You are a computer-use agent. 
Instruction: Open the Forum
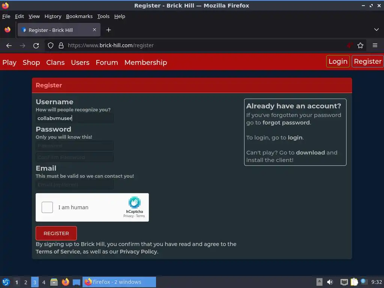point(107,63)
